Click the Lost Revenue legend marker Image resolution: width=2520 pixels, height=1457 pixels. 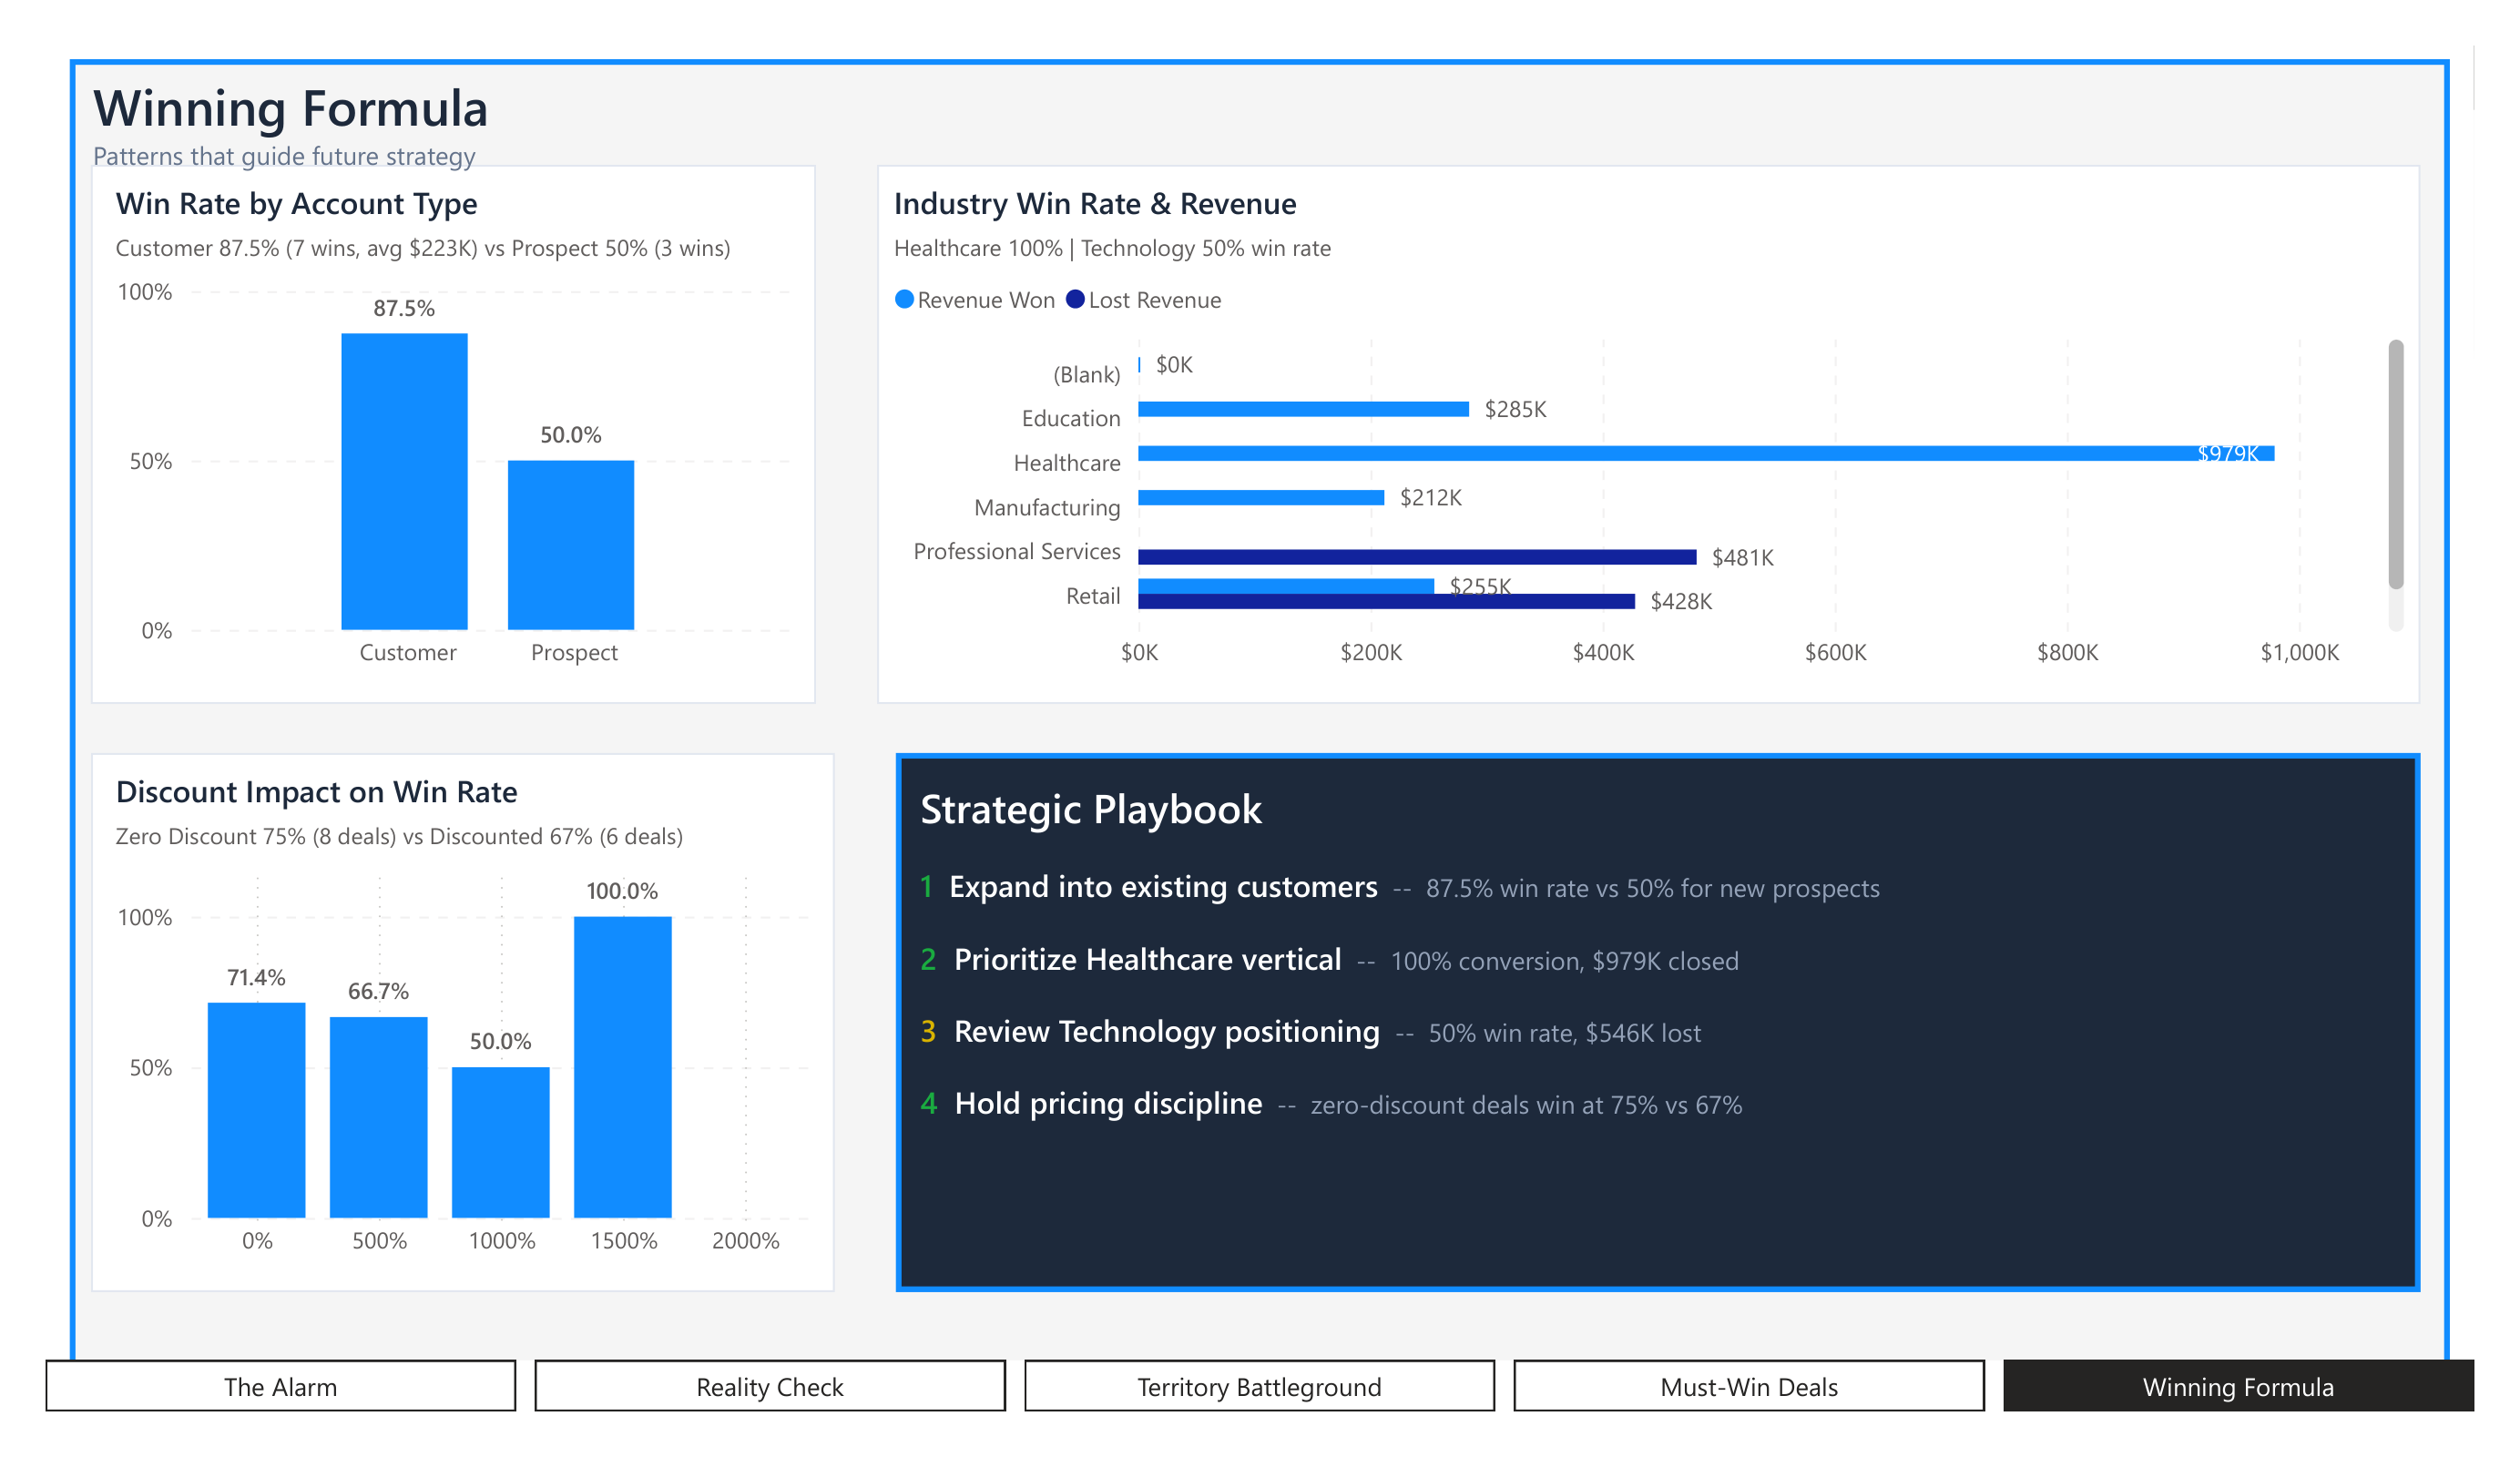point(1075,300)
